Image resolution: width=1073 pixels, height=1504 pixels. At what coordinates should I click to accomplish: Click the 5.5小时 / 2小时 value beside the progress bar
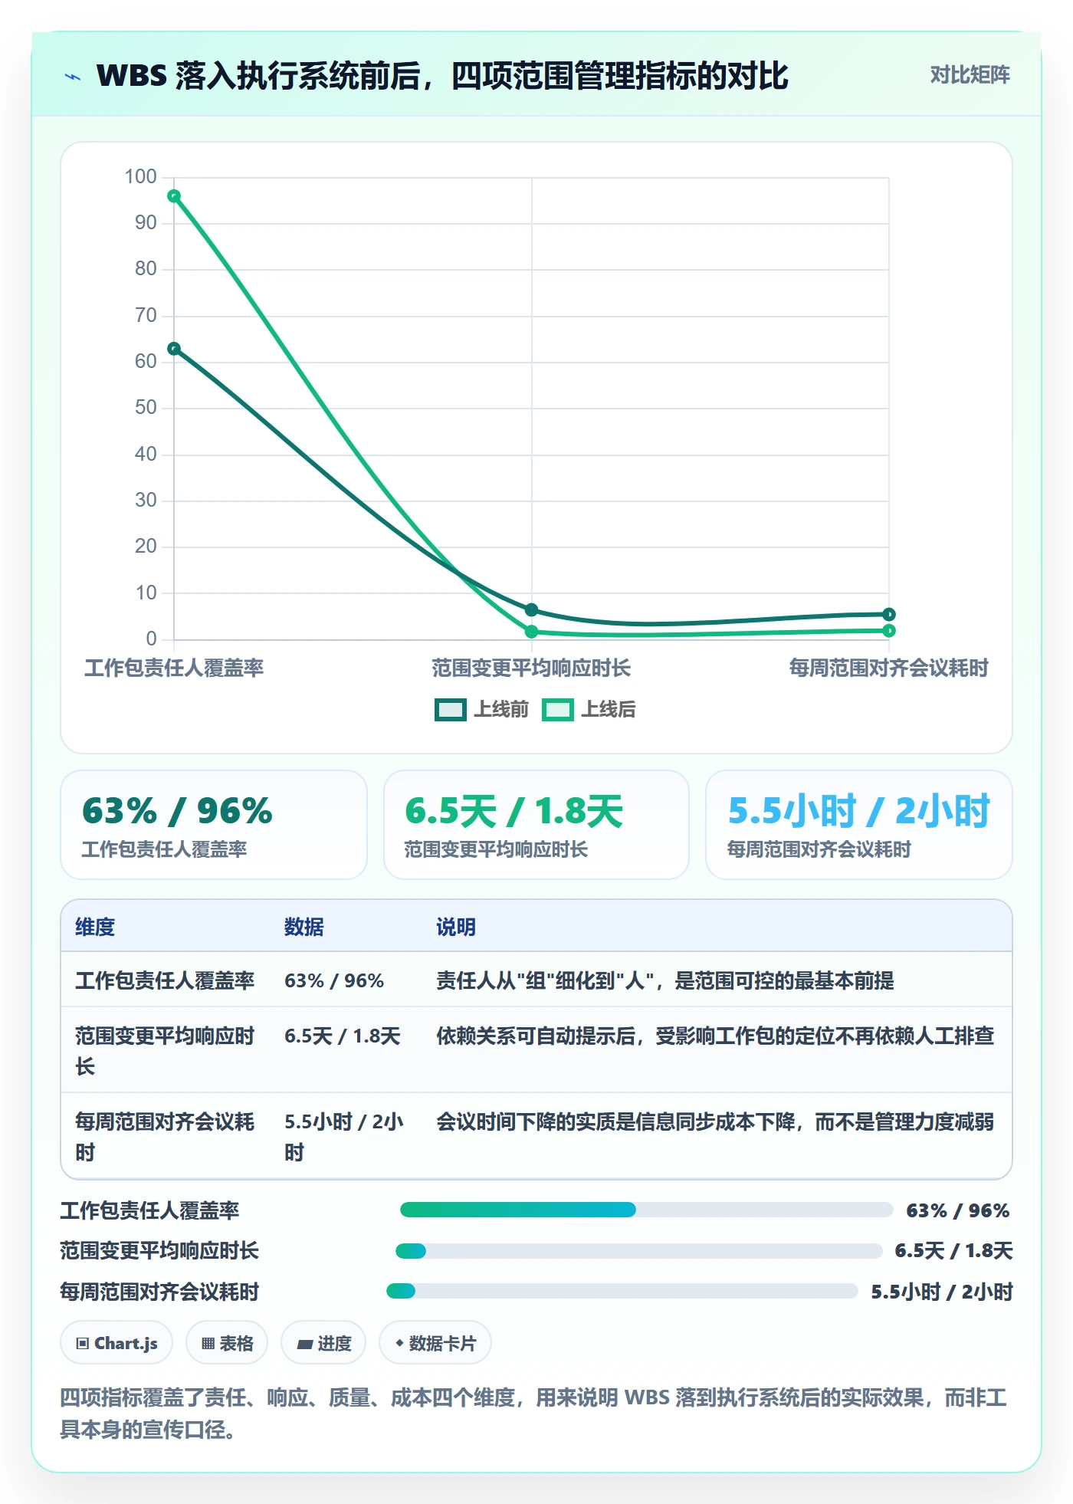pyautogui.click(x=942, y=1292)
